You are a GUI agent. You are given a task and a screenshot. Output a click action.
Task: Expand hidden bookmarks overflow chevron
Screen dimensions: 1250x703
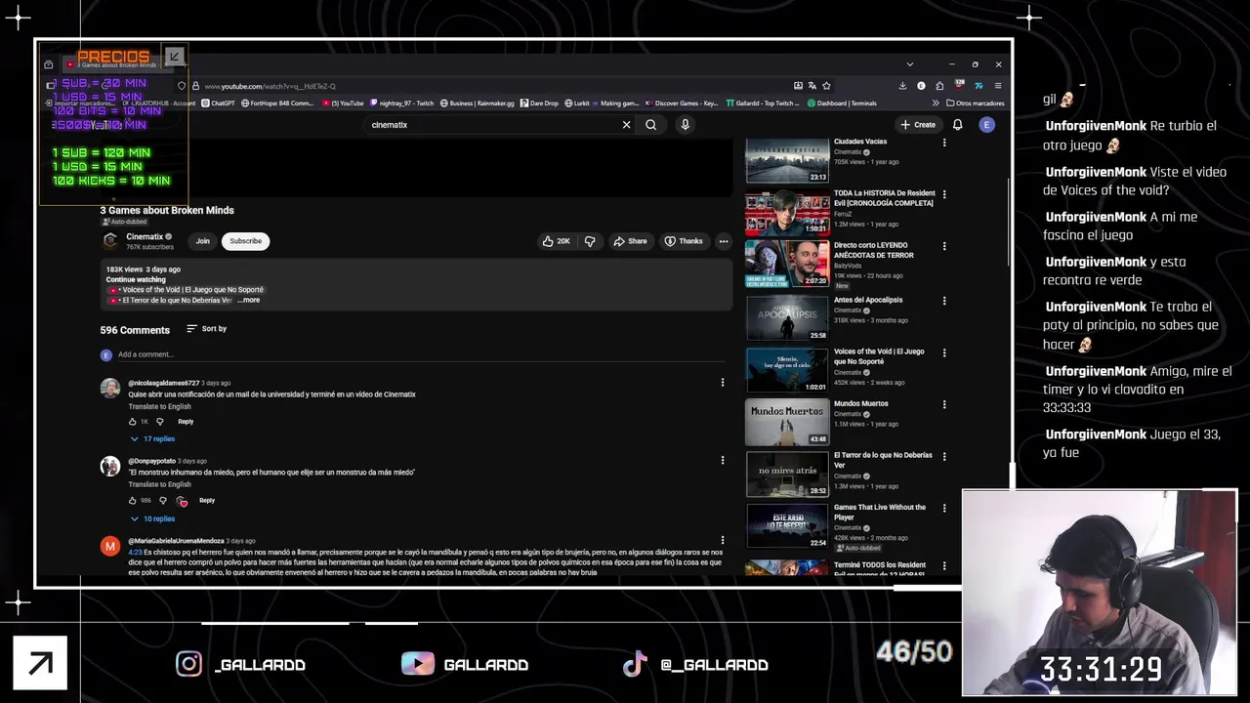(936, 103)
